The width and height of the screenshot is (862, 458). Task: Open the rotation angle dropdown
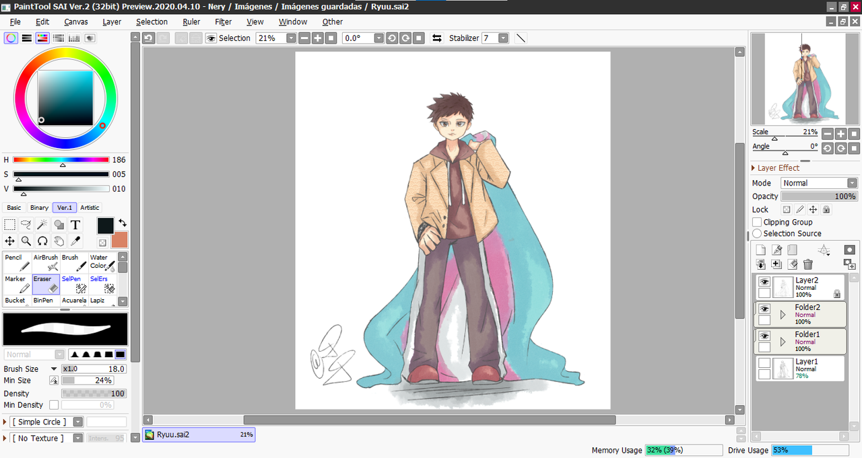378,38
